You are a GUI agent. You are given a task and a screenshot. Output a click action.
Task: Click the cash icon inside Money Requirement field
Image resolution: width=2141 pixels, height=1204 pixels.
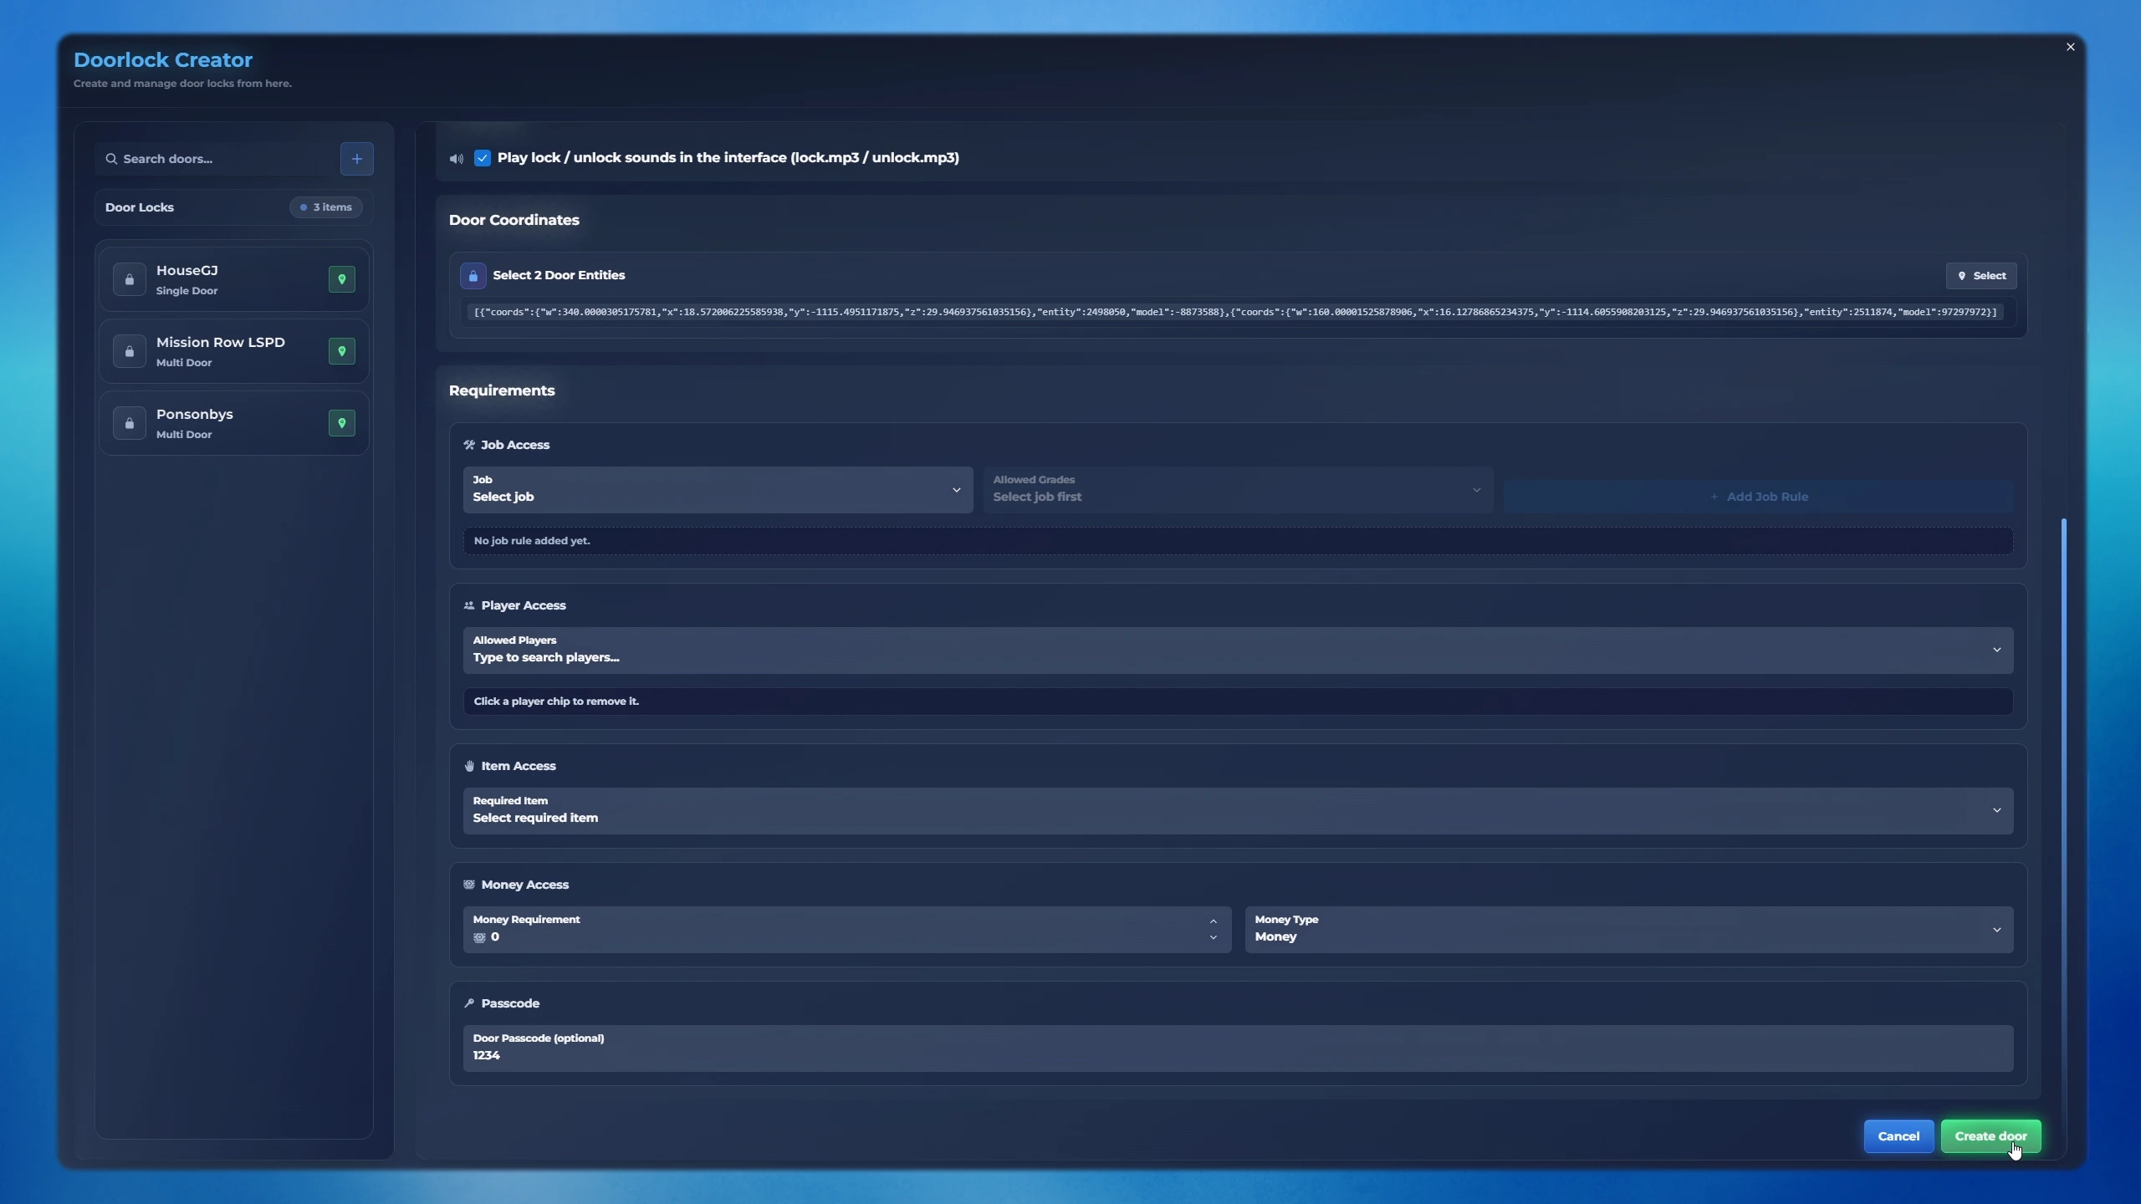[x=479, y=937]
